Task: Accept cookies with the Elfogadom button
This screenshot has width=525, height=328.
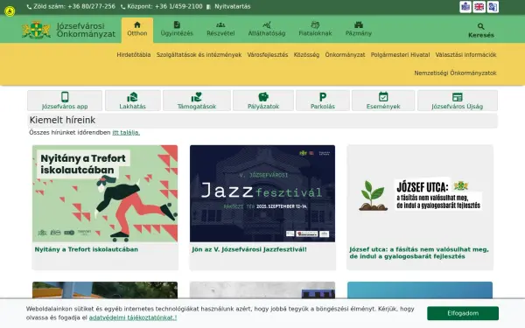Action: pos(463,313)
